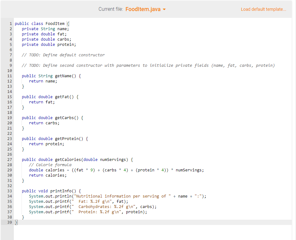Click the TODO Define second constructor comment
This screenshot has height=240, width=296.
148,66
